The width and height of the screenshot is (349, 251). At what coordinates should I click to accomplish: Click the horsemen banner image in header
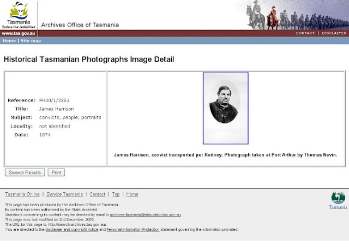[x=294, y=15]
